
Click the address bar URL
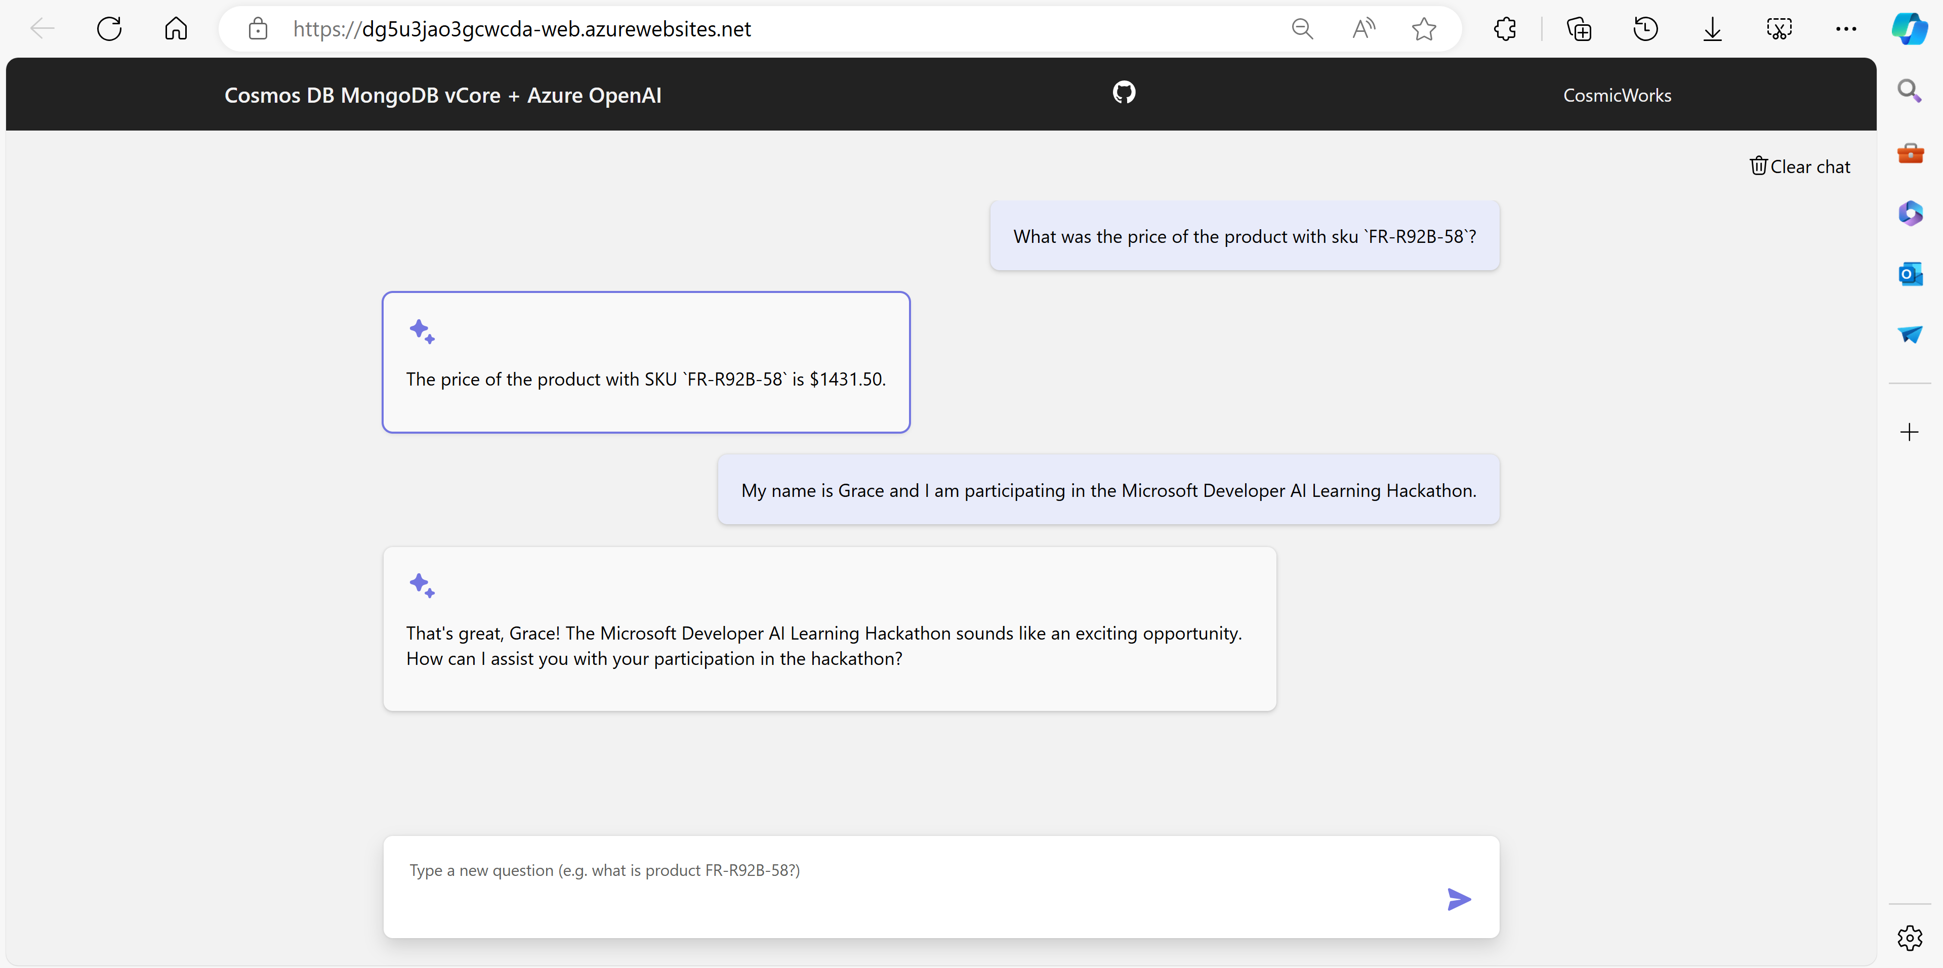tap(522, 29)
